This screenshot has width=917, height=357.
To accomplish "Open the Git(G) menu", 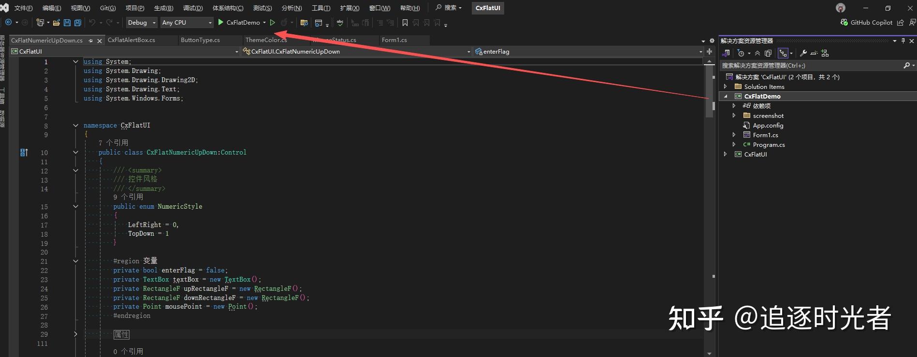I will tap(108, 8).
